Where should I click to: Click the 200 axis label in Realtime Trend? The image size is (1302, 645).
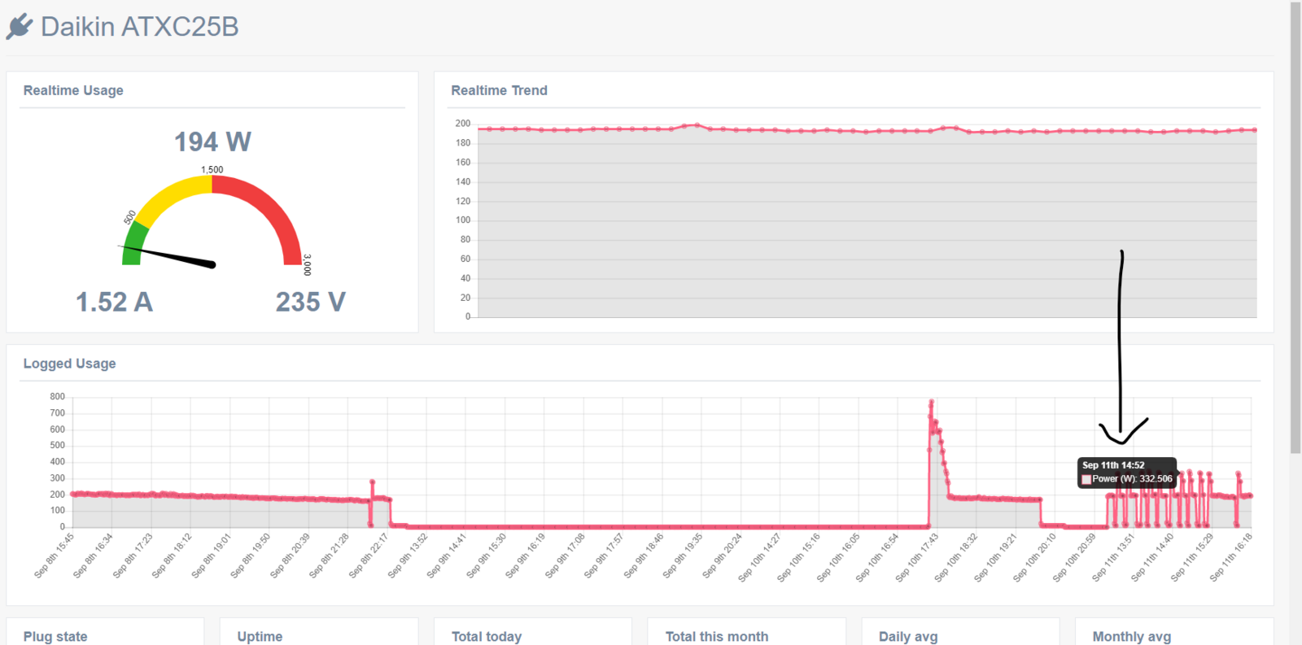click(x=463, y=124)
